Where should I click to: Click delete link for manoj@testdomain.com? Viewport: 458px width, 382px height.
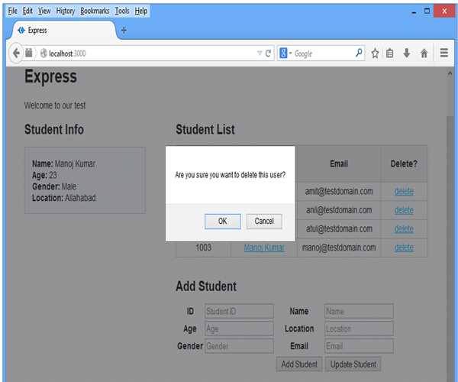[404, 248]
